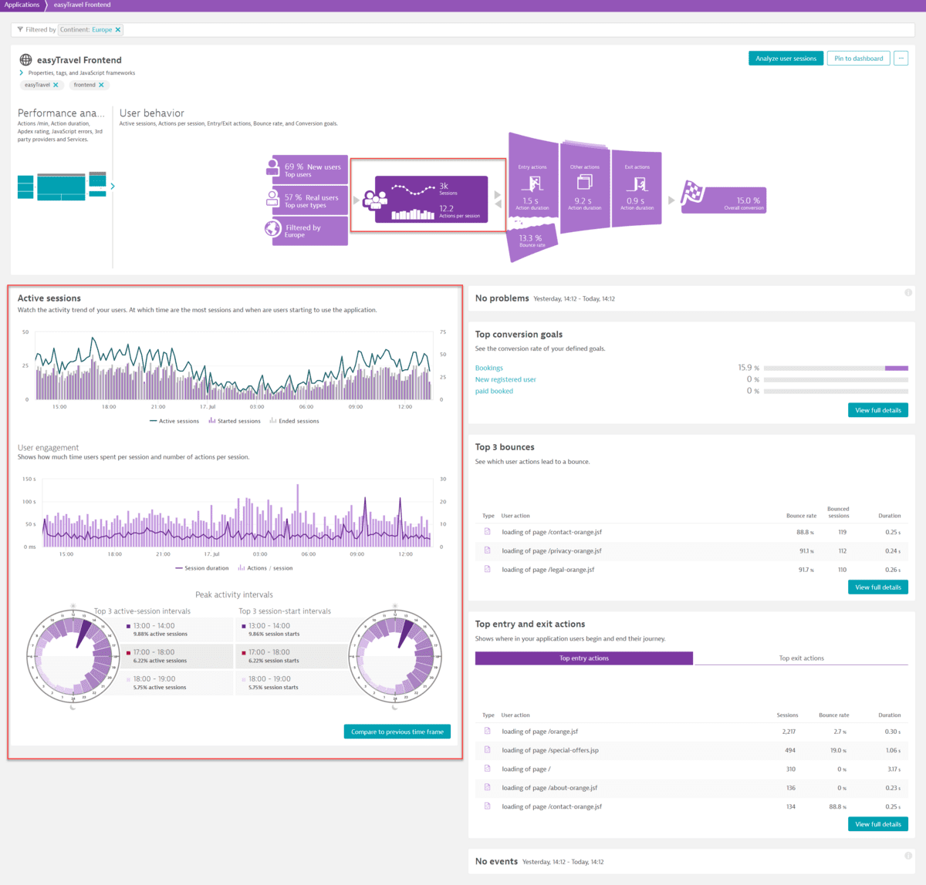Select the Entry actions door icon

click(532, 183)
